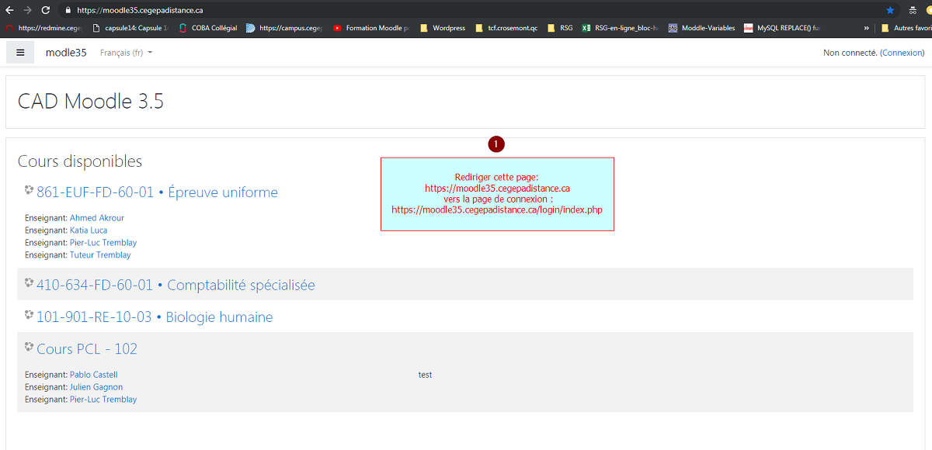This screenshot has height=450, width=932.
Task: Click the blue bookmark star icon
Action: tap(890, 10)
